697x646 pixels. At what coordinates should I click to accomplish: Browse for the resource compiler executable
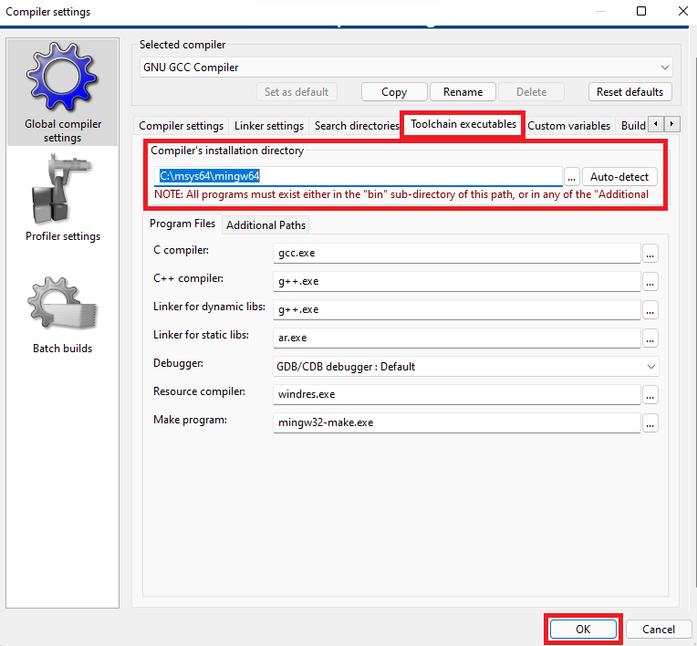coord(650,395)
